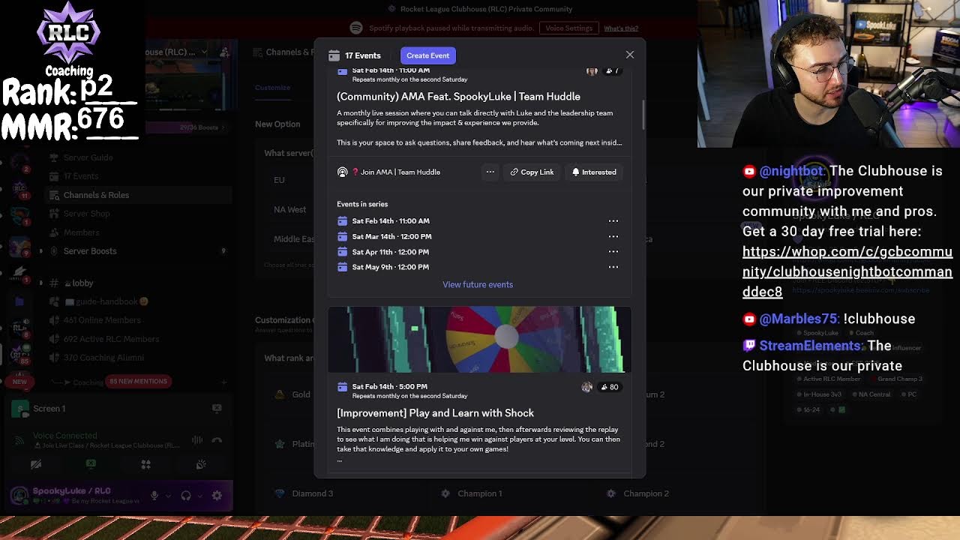960x540 pixels.
Task: Click the Spotify icon in the playback notice
Action: [356, 28]
